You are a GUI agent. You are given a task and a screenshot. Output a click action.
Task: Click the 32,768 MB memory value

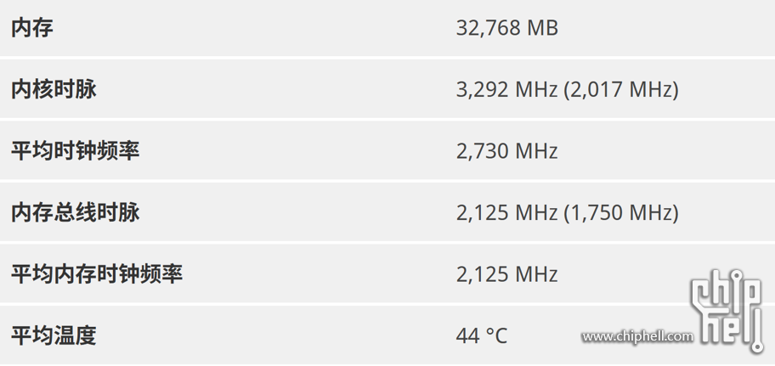(x=506, y=28)
